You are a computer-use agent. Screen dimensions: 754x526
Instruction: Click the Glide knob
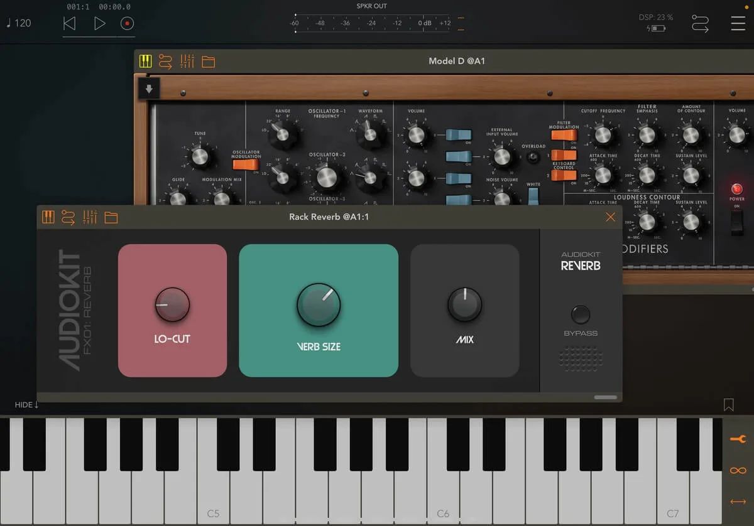(x=178, y=198)
